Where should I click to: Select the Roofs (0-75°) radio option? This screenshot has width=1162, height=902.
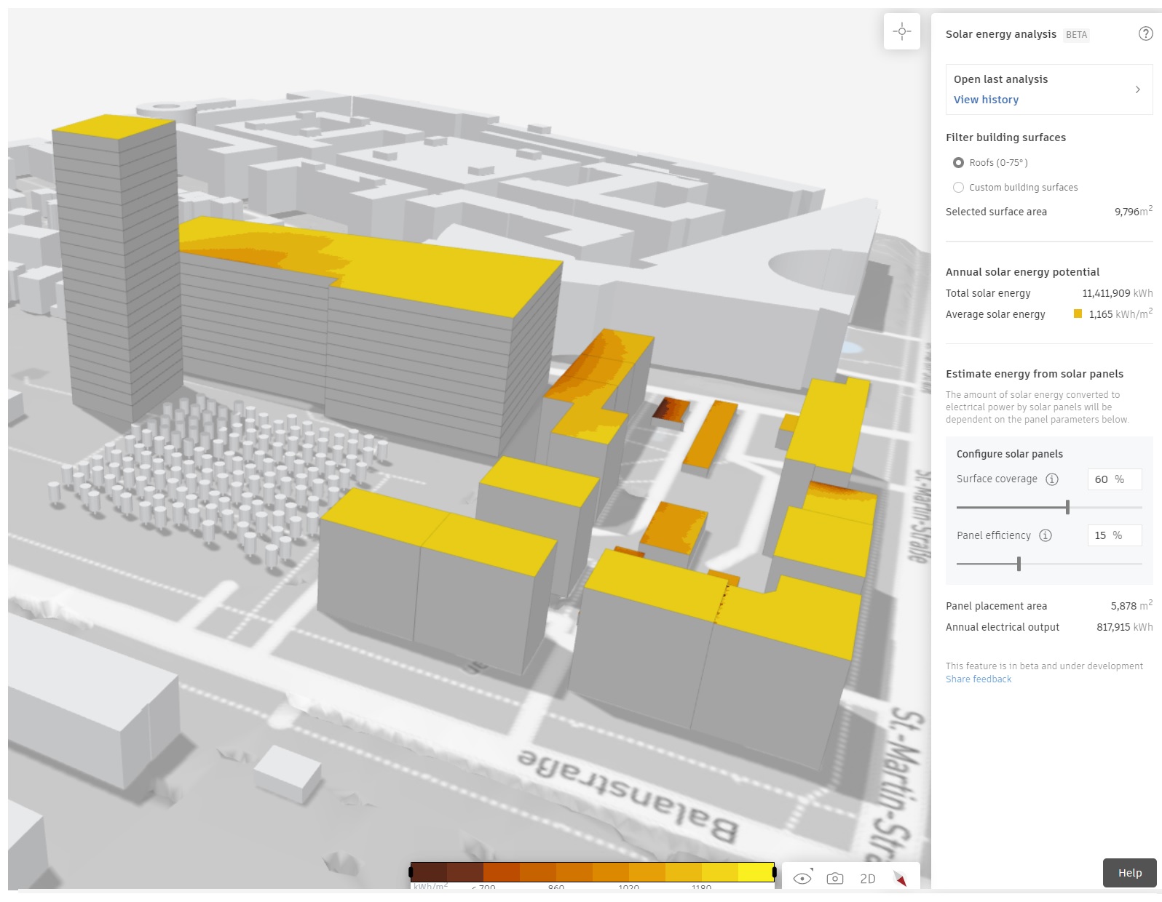pos(958,163)
